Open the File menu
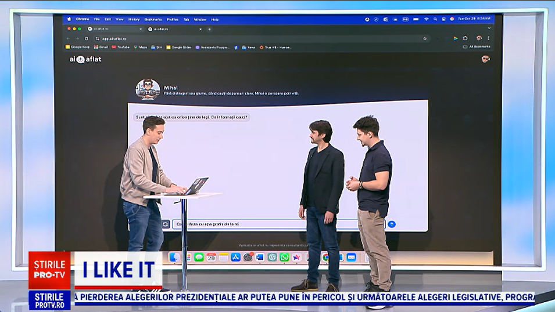This screenshot has width=555, height=312. [96, 20]
